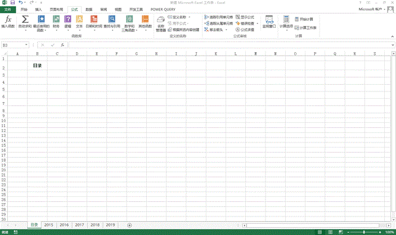The width and height of the screenshot is (396, 235).
Task: Open the Logical (逻辑) functions icon
Action: click(x=67, y=20)
